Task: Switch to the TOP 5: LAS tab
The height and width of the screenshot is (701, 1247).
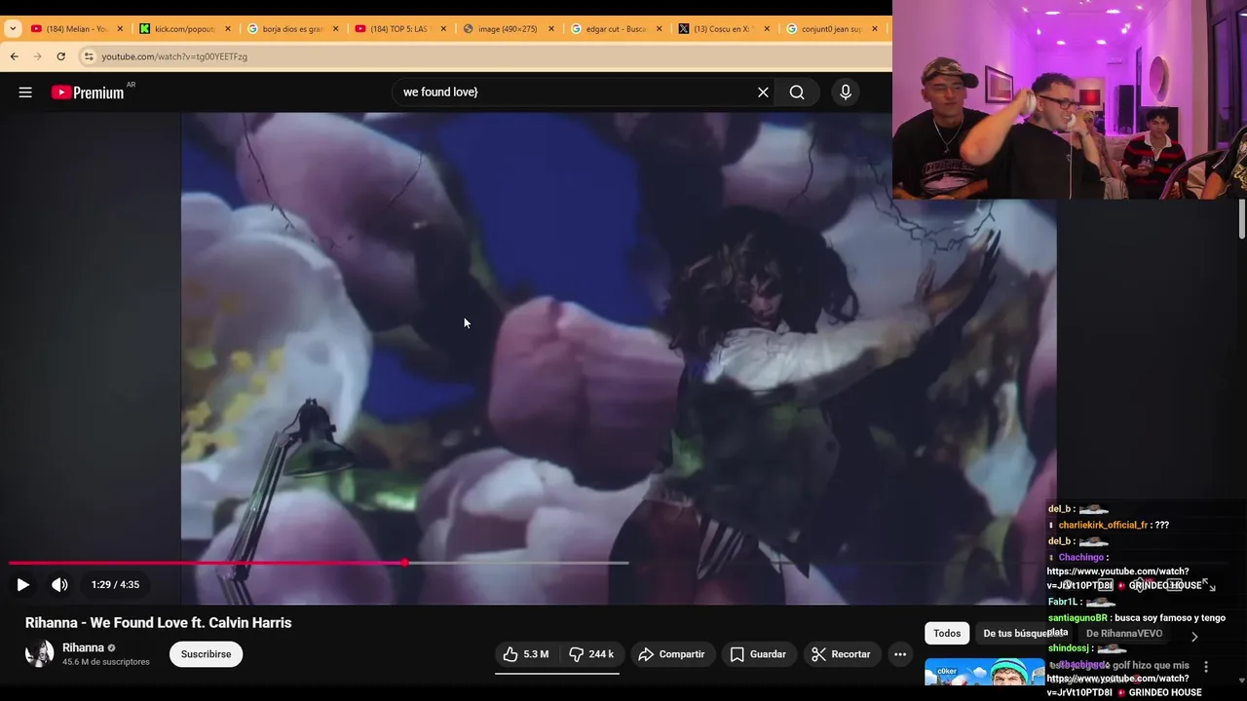Action: (x=400, y=29)
